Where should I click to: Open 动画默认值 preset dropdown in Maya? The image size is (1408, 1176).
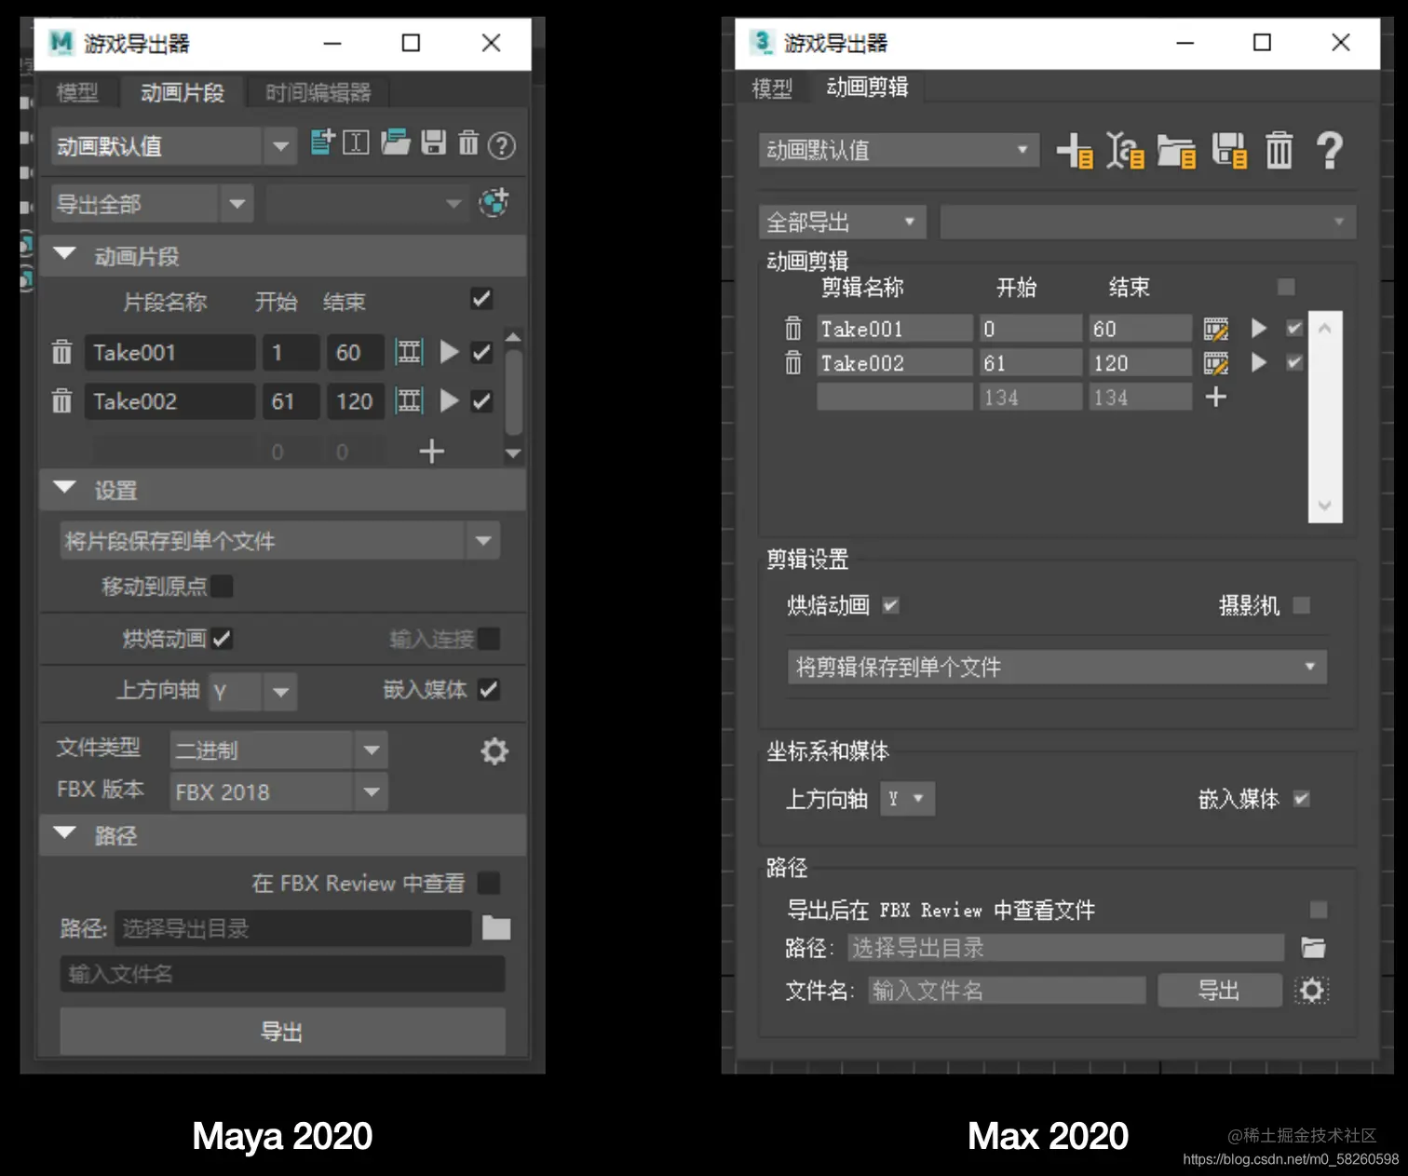pyautogui.click(x=174, y=146)
